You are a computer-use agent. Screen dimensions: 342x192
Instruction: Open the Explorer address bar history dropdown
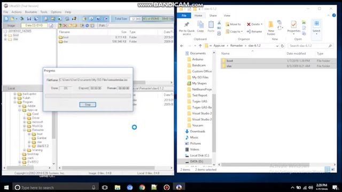[277, 46]
